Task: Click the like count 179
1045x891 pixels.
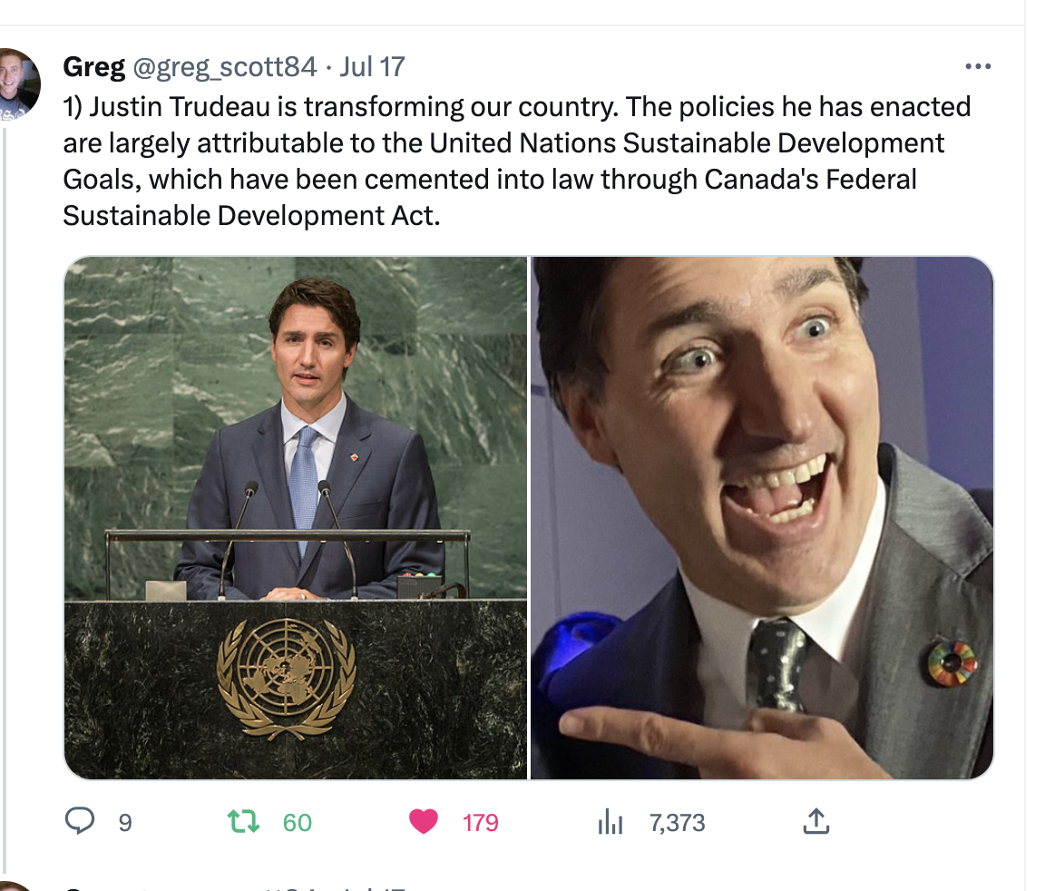Action: click(481, 823)
